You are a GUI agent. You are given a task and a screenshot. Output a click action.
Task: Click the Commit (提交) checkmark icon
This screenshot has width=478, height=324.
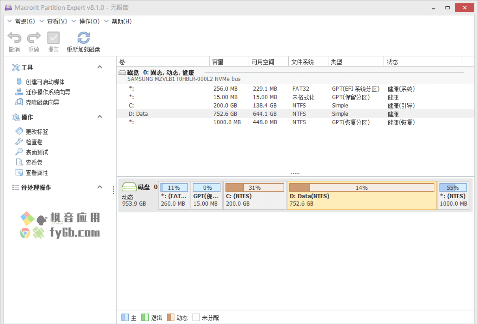point(53,38)
